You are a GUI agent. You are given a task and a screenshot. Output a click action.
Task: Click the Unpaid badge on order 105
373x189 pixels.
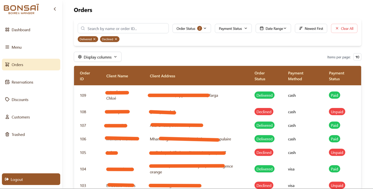(337, 152)
